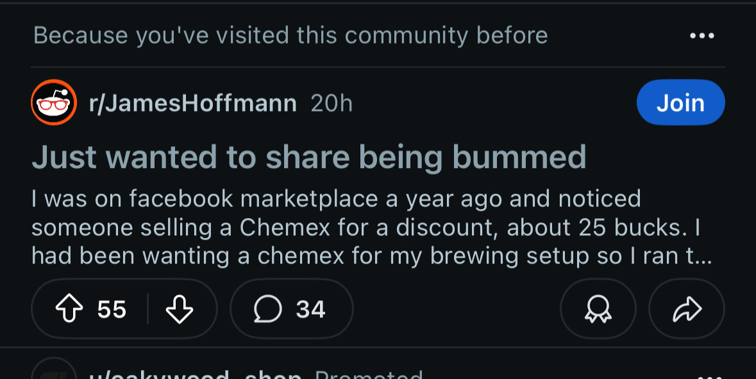This screenshot has height=379, width=756.
Task: Join the r/JamesHoffmann community
Action: click(680, 103)
